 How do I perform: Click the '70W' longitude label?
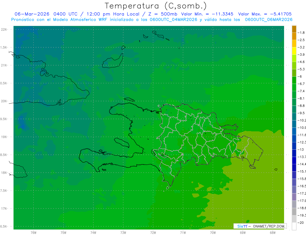coord(213,233)
